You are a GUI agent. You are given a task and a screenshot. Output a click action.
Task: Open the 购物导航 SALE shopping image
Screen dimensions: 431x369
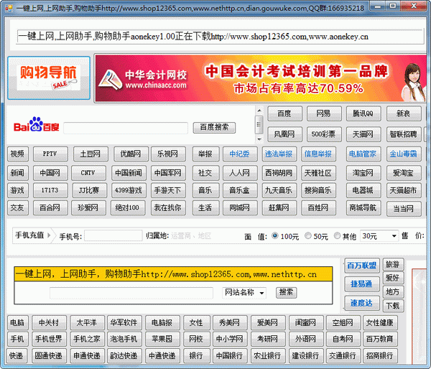click(49, 78)
